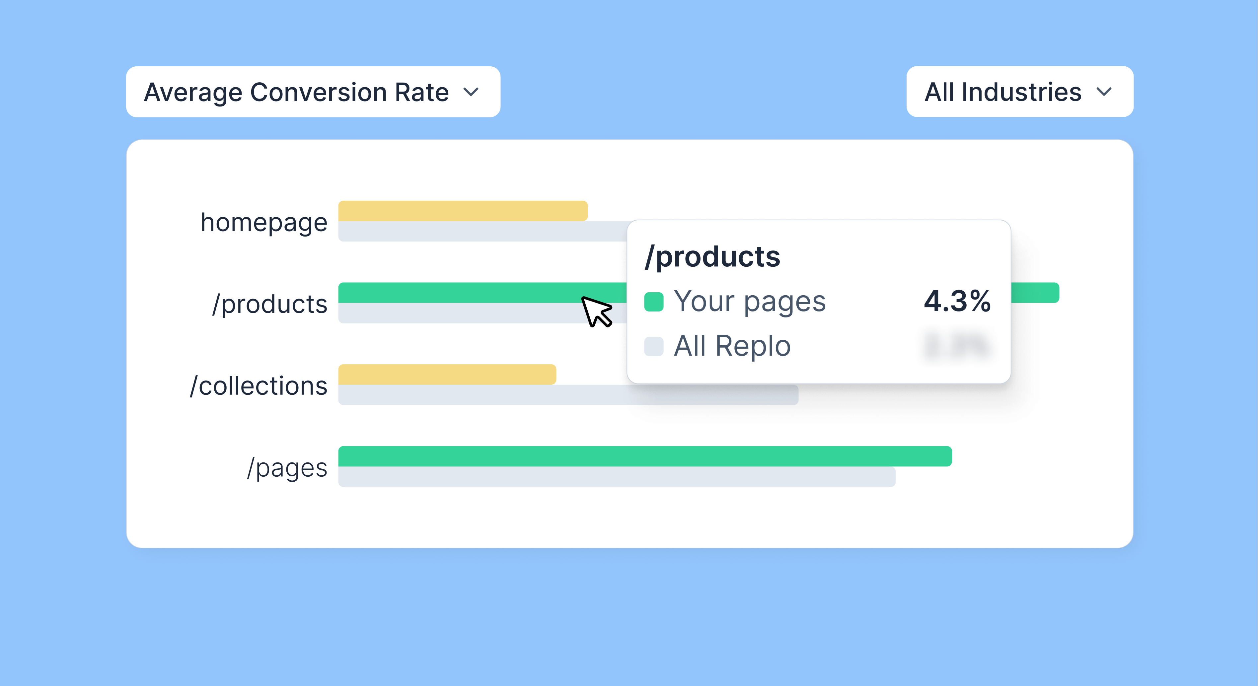Click the /pages green bar
The width and height of the screenshot is (1258, 686).
[x=645, y=456]
